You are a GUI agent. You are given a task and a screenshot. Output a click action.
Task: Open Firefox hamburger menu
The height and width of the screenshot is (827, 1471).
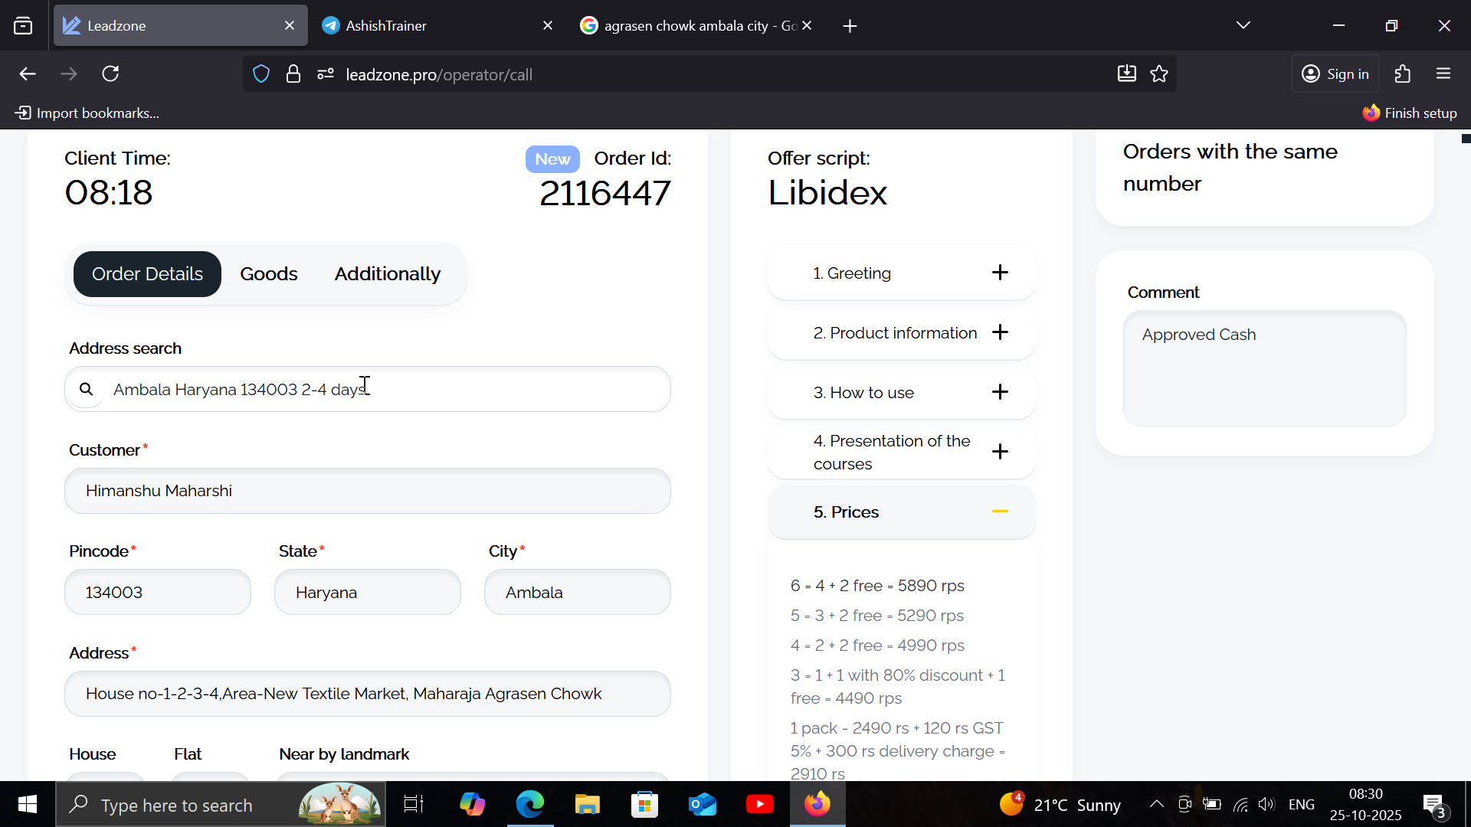coord(1443,74)
